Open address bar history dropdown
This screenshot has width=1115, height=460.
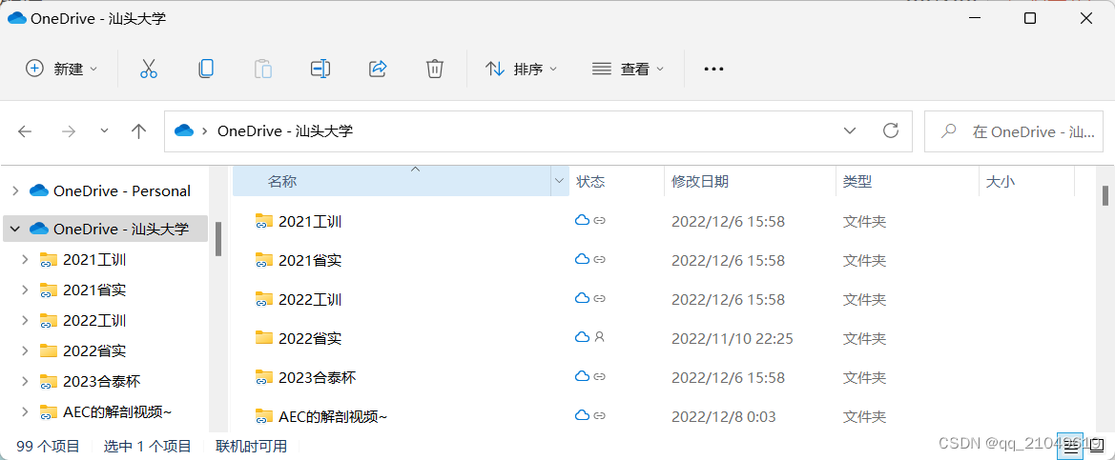pos(849,130)
